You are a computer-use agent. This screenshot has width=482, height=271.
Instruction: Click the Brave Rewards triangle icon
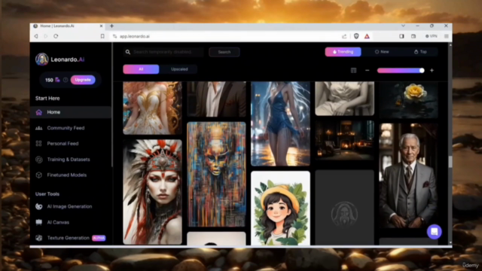(x=367, y=36)
